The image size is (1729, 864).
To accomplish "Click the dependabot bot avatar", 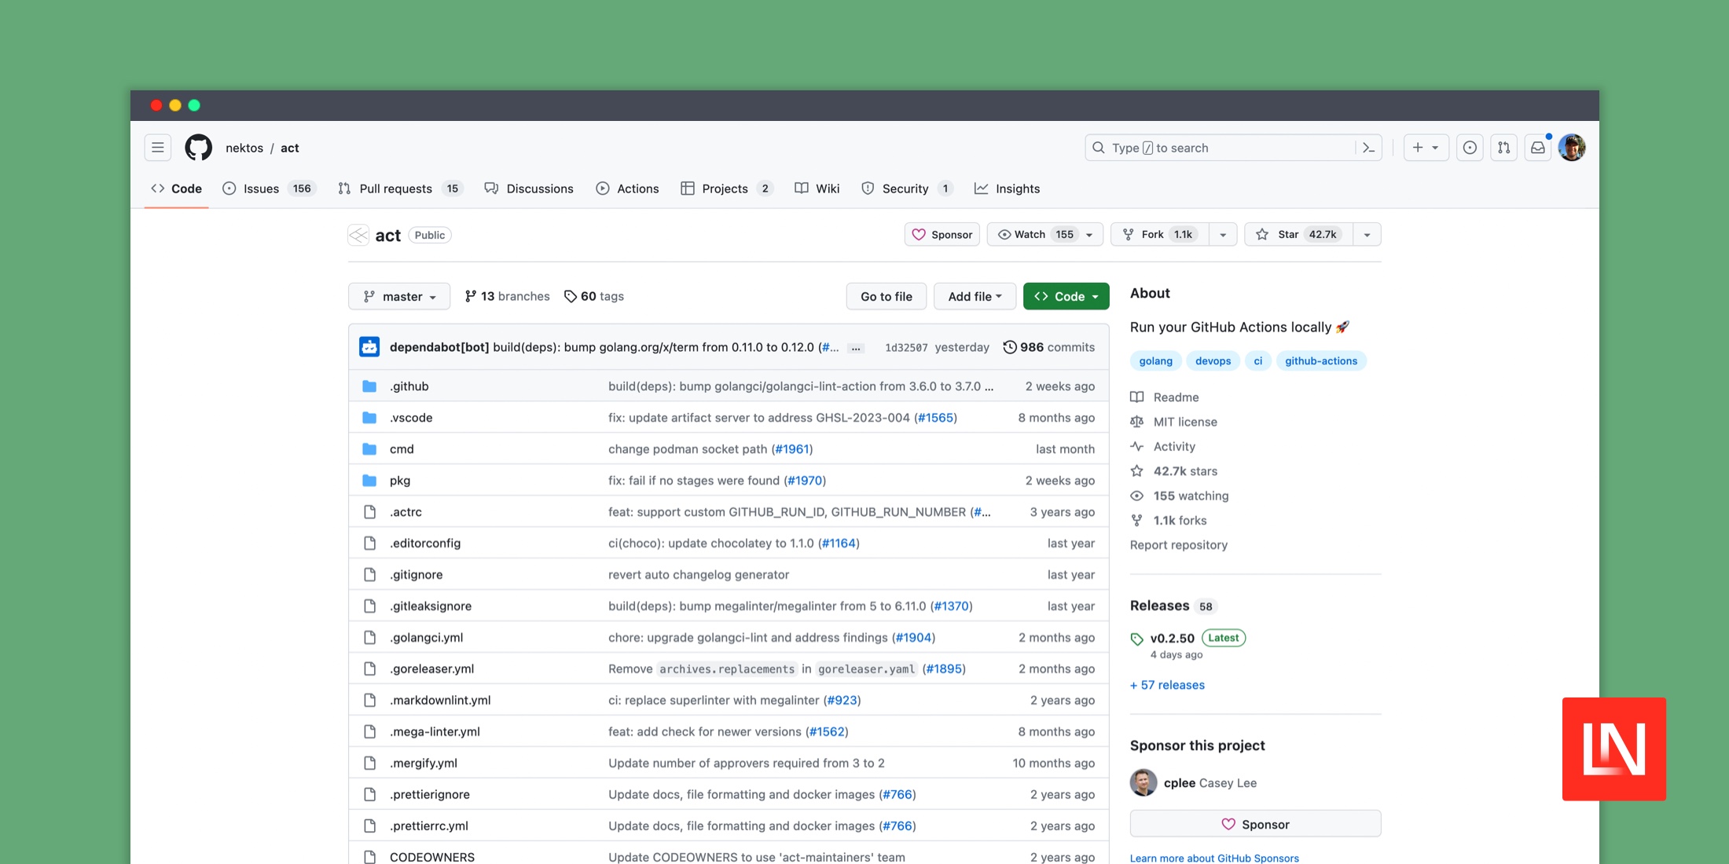I will point(369,346).
